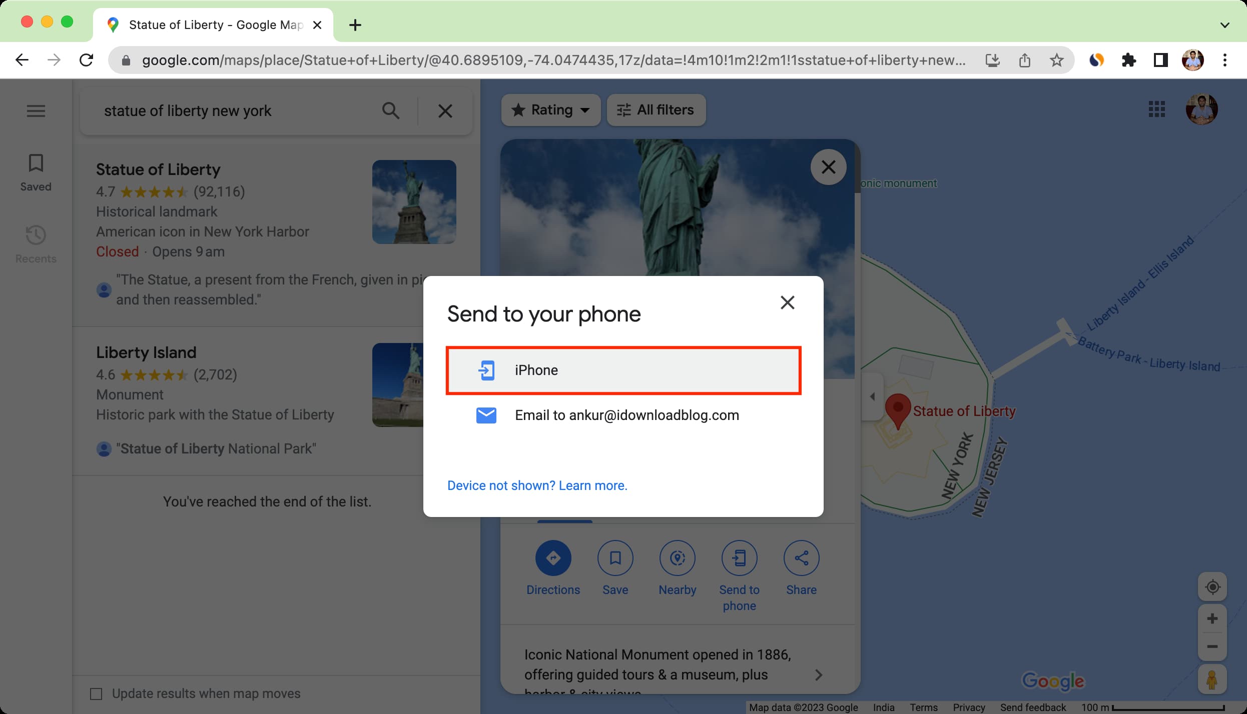Screen dimensions: 1247x714
Task: Click the search field text
Action: coord(188,111)
